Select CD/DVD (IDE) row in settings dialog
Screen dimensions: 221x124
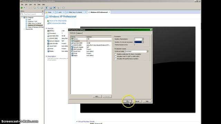pos(91,45)
